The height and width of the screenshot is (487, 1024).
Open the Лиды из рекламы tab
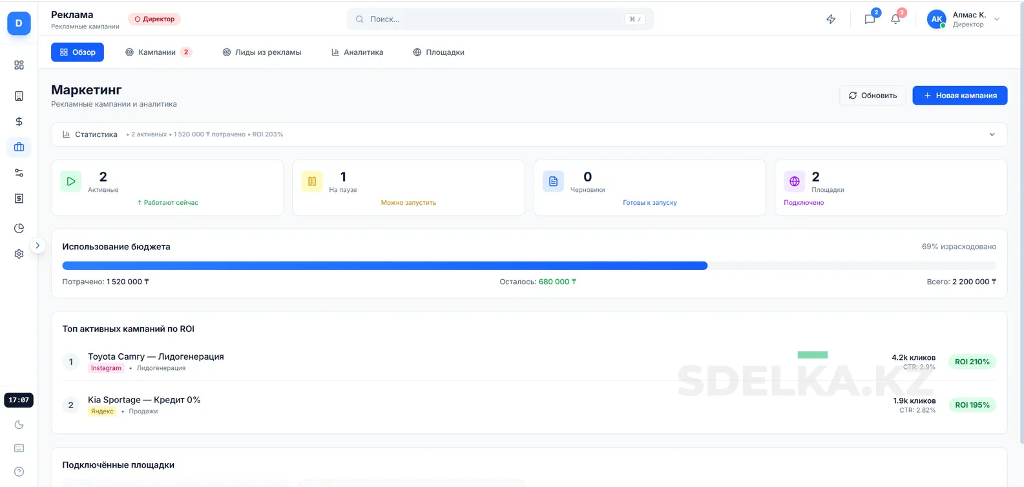[262, 52]
